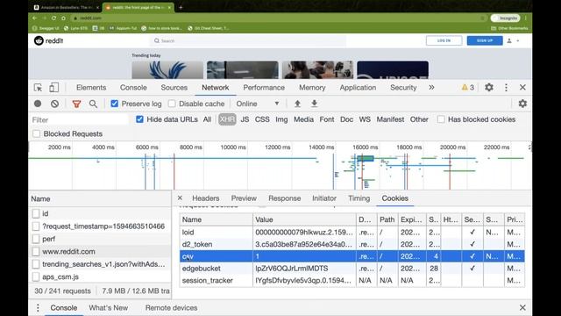Click the reddit SIGN UP button

(x=485, y=41)
